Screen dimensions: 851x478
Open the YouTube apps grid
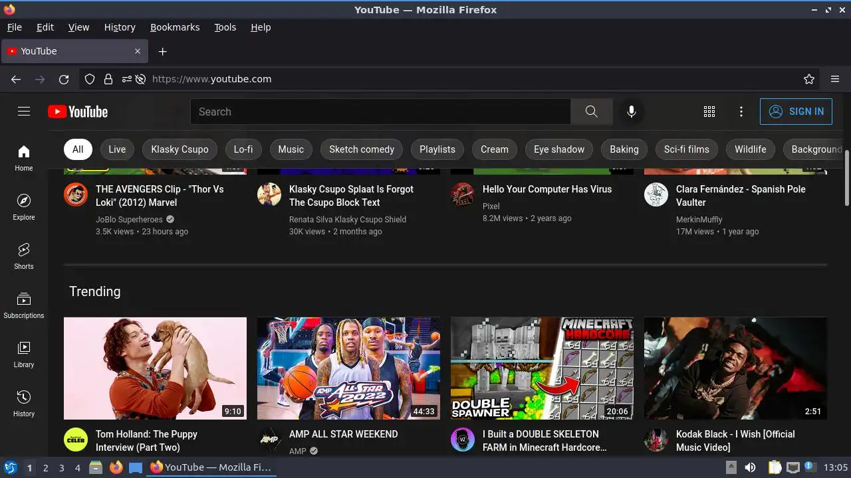point(709,112)
